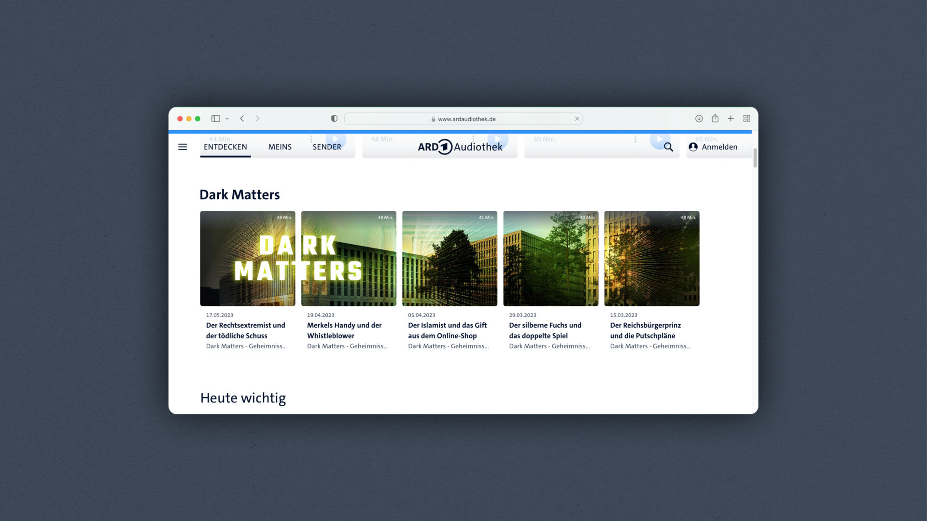Click the Dark Matters show link under the 19.04.2023 episode
This screenshot has height=521, width=927.
(347, 346)
